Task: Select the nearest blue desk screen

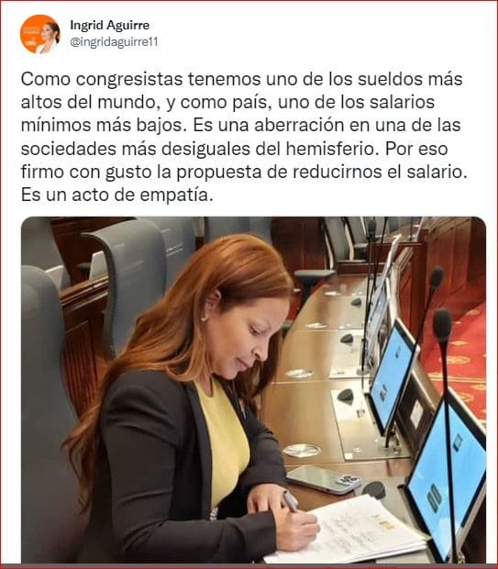Action: [447, 474]
